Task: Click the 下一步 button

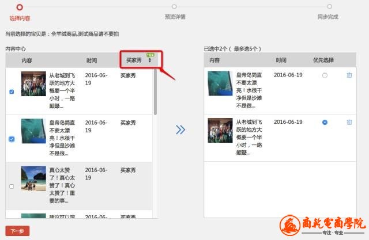Action: (x=17, y=231)
